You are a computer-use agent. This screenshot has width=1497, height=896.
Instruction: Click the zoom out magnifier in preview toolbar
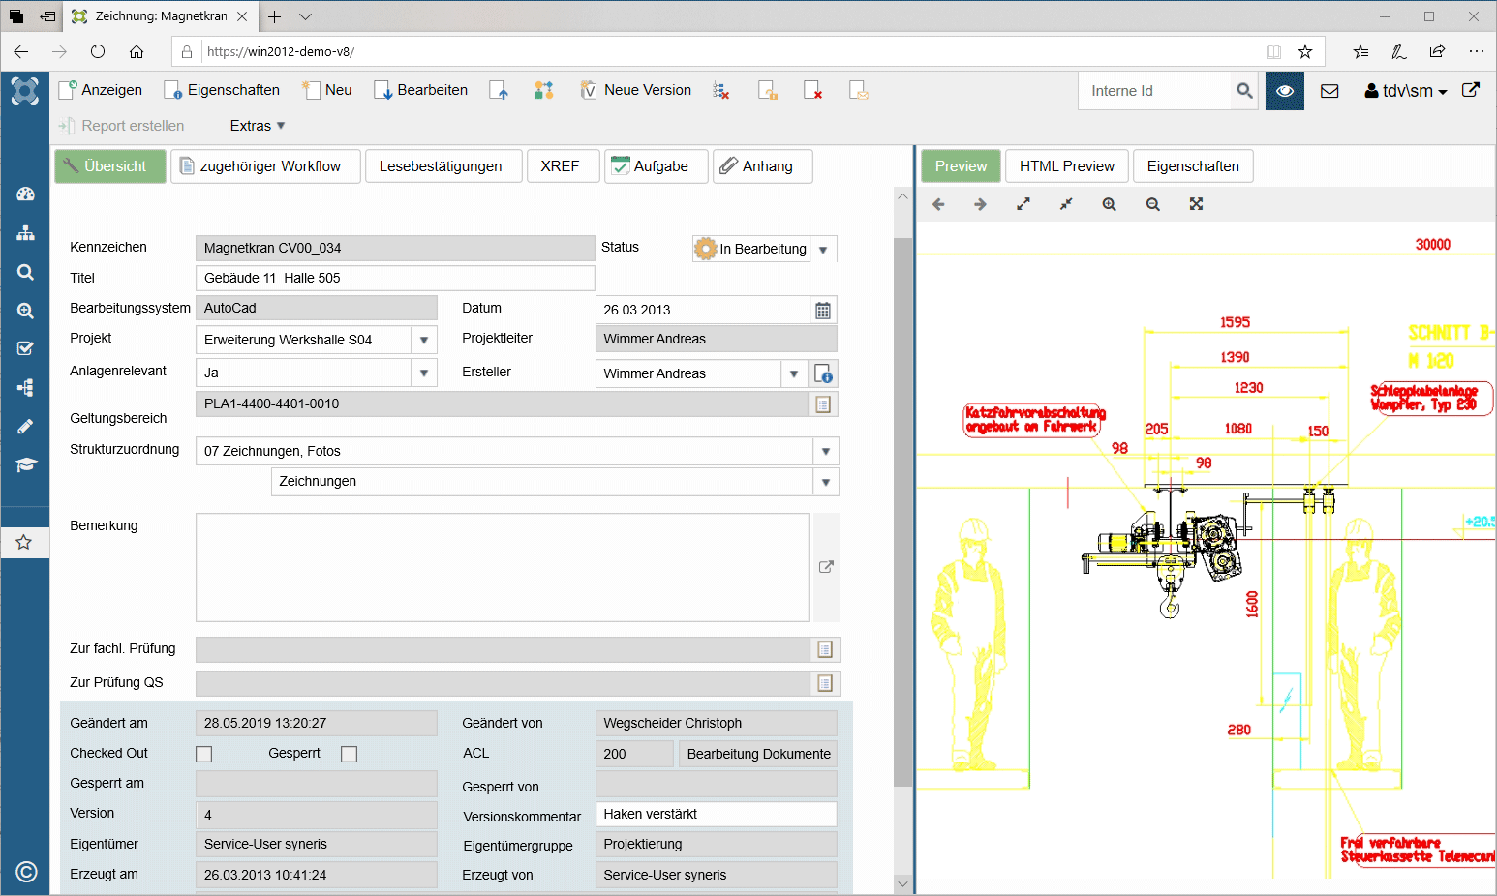click(x=1152, y=204)
